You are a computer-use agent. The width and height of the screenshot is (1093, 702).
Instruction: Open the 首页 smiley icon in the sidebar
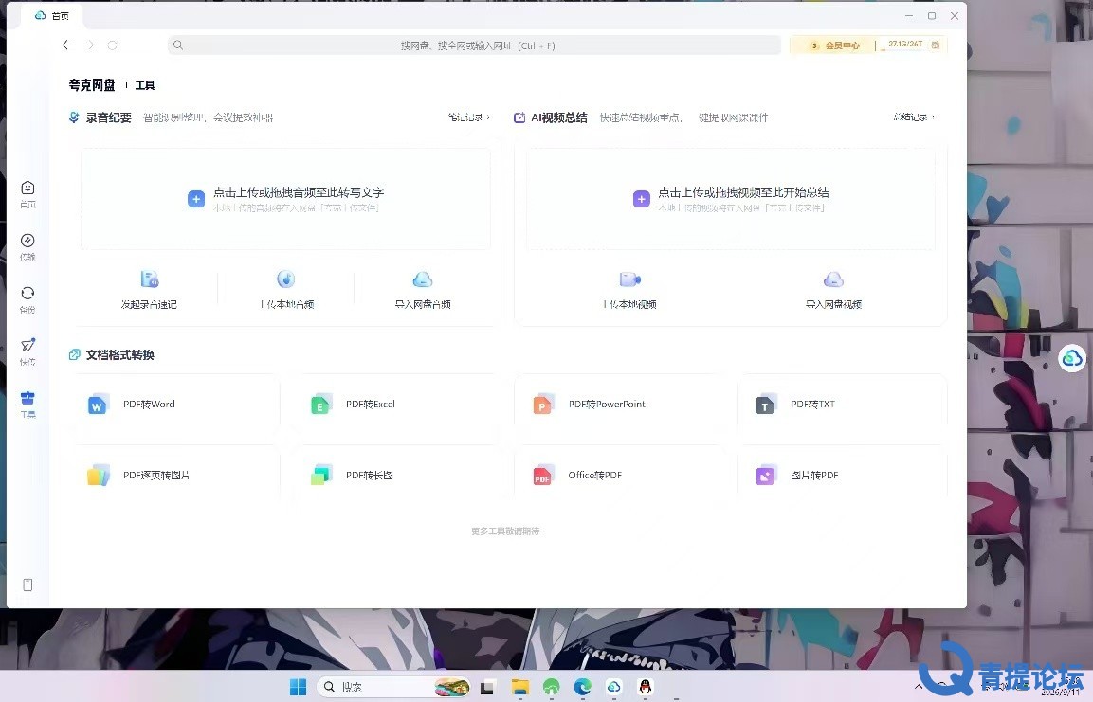[x=27, y=188]
